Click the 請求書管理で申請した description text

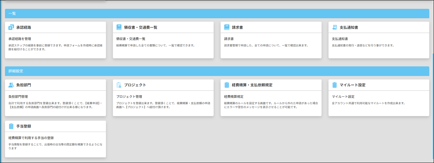266,45
